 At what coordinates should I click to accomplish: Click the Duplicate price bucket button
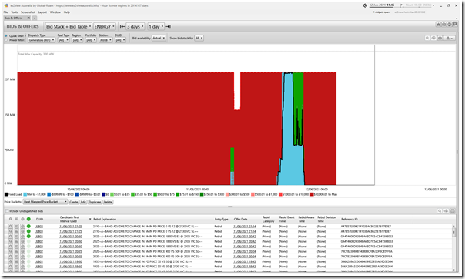coord(95,202)
